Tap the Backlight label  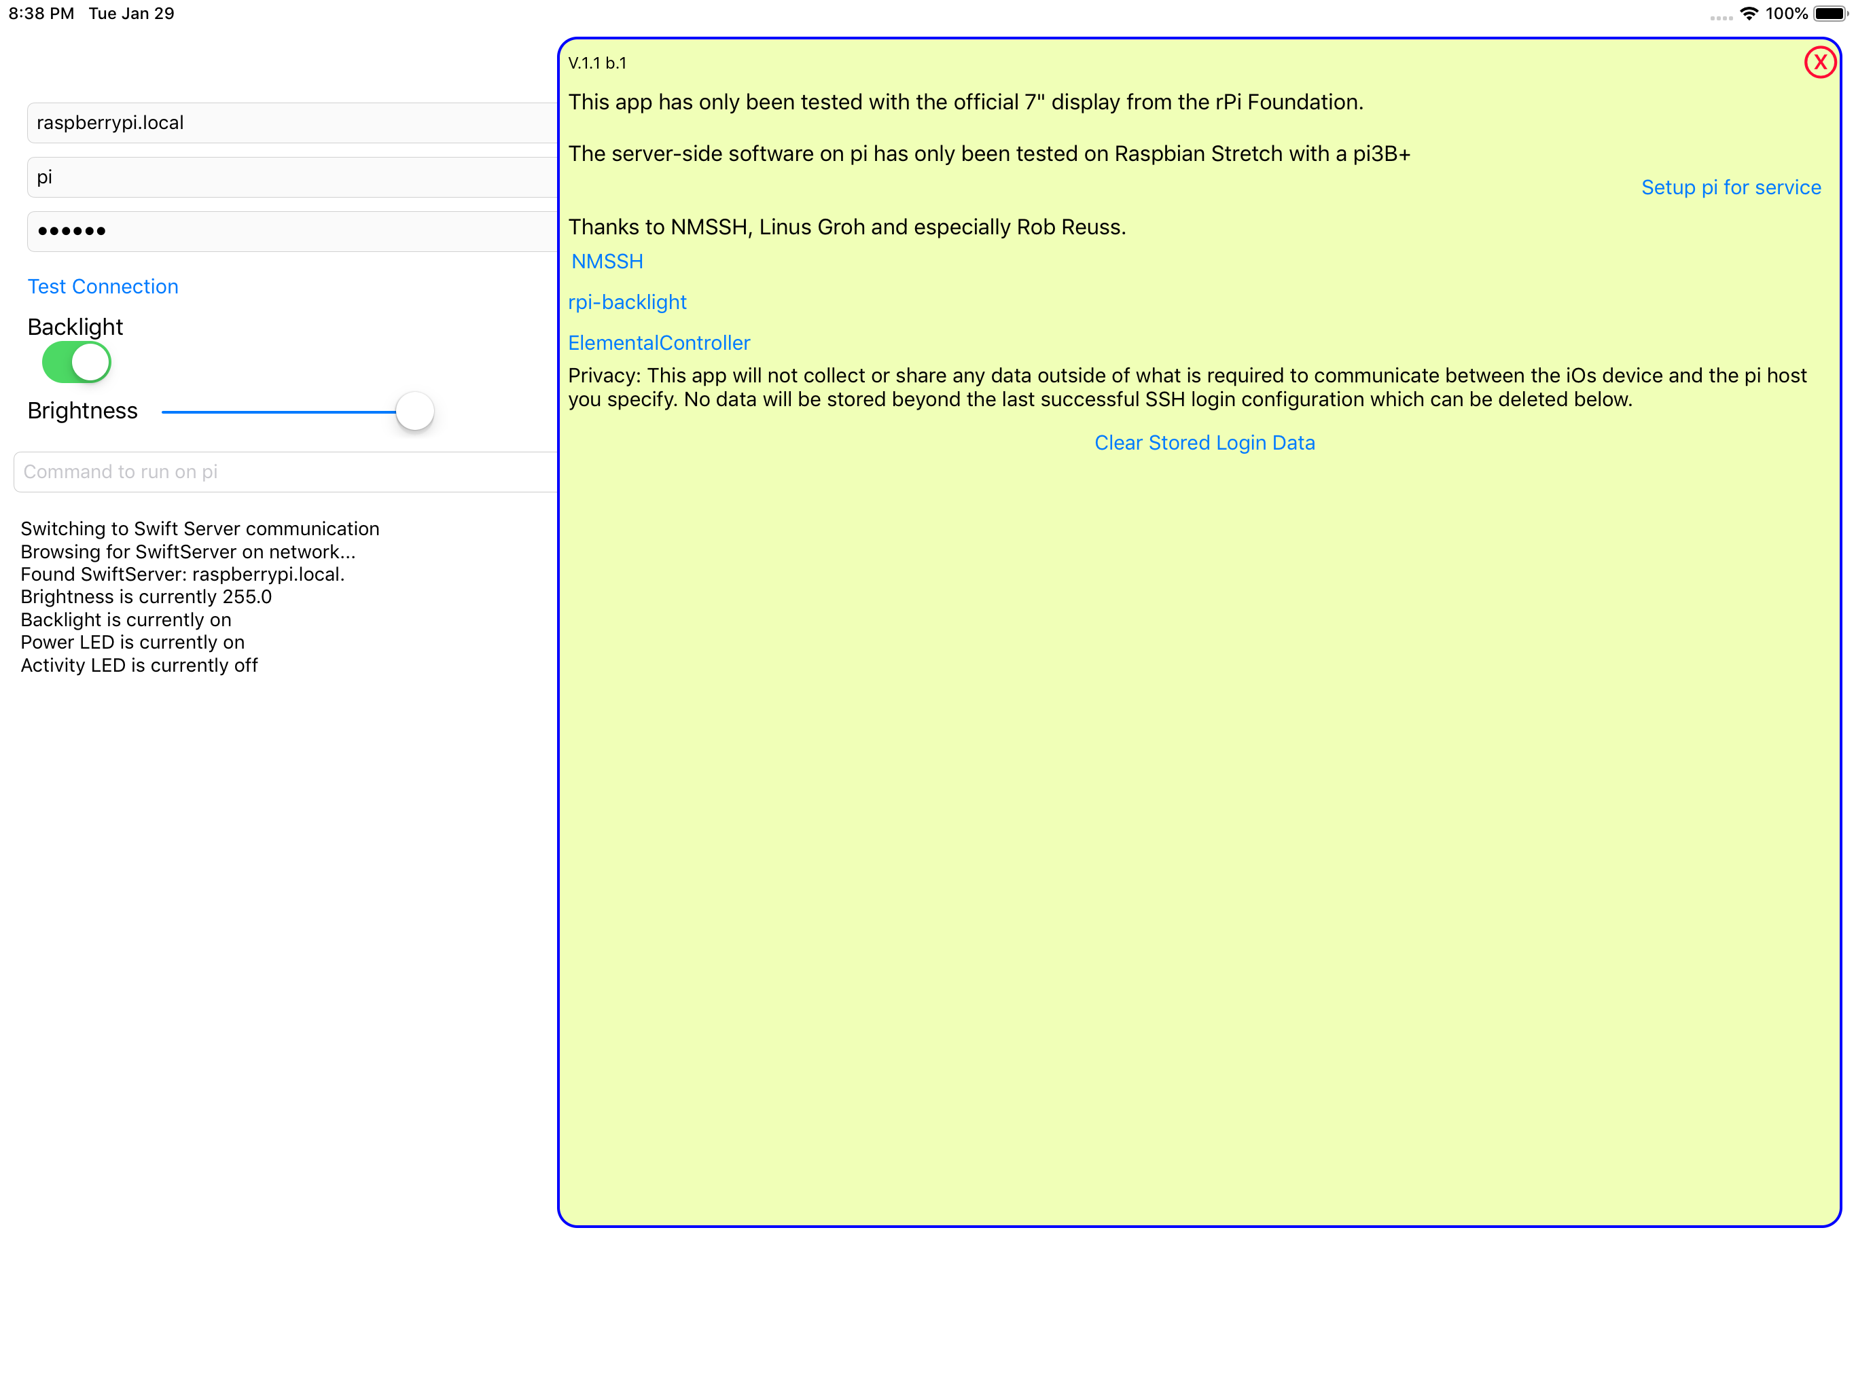(75, 327)
